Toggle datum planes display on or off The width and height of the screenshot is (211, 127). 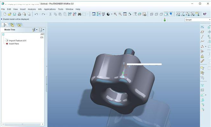(178, 14)
